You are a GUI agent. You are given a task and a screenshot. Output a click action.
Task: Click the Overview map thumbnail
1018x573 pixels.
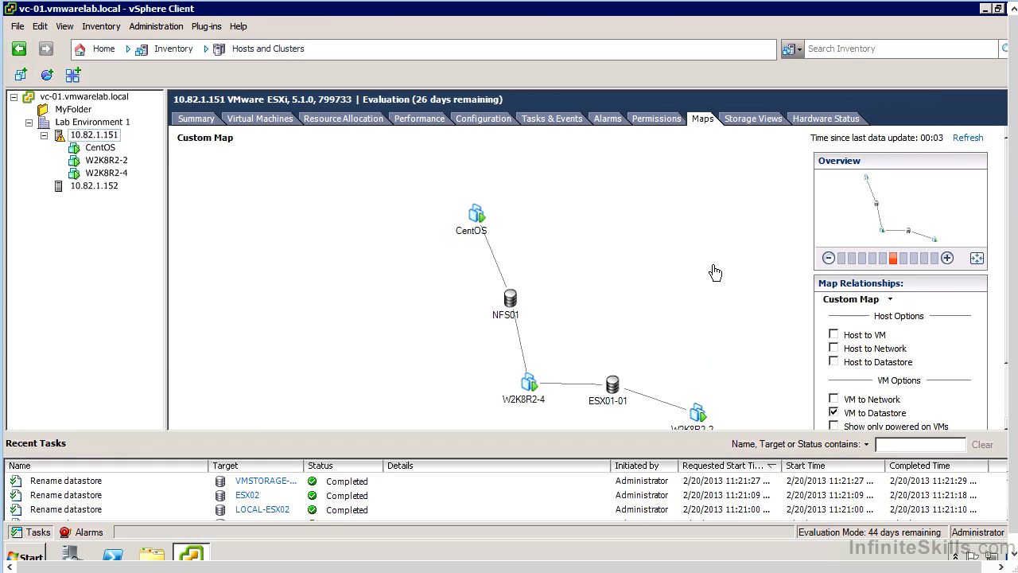(x=900, y=209)
